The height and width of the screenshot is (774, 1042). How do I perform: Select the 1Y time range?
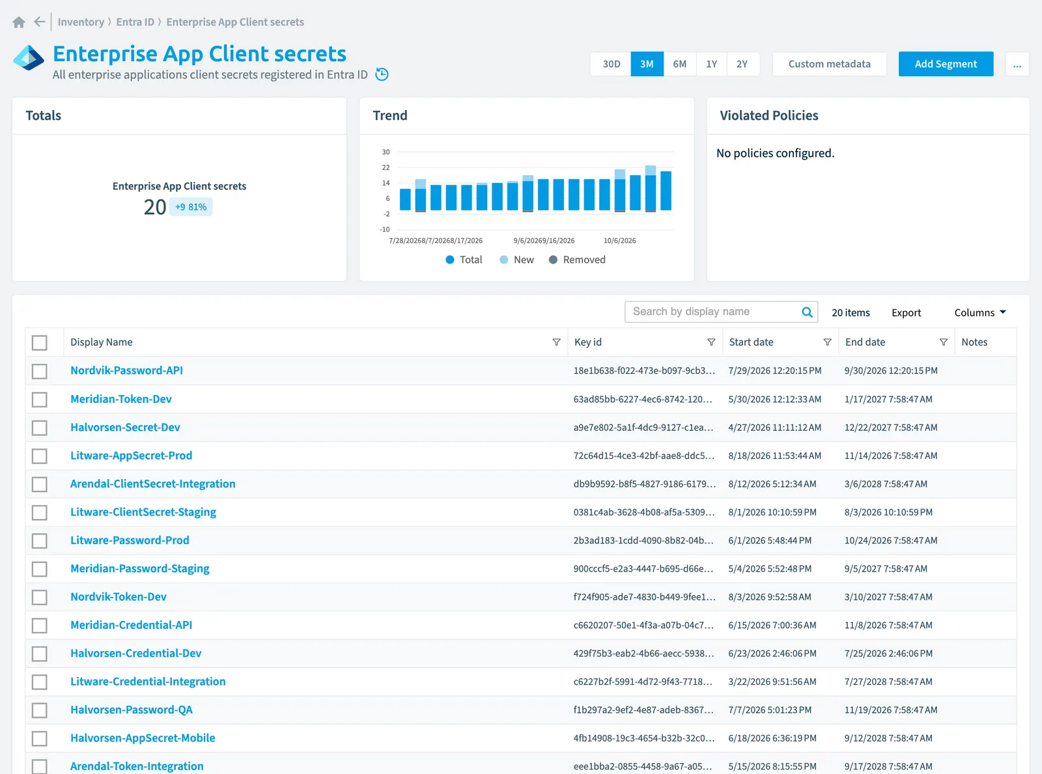[711, 64]
